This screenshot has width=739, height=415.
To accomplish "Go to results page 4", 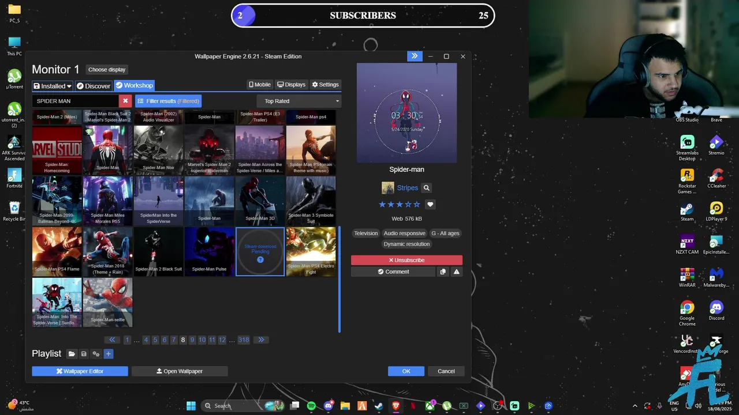I will 146,340.
